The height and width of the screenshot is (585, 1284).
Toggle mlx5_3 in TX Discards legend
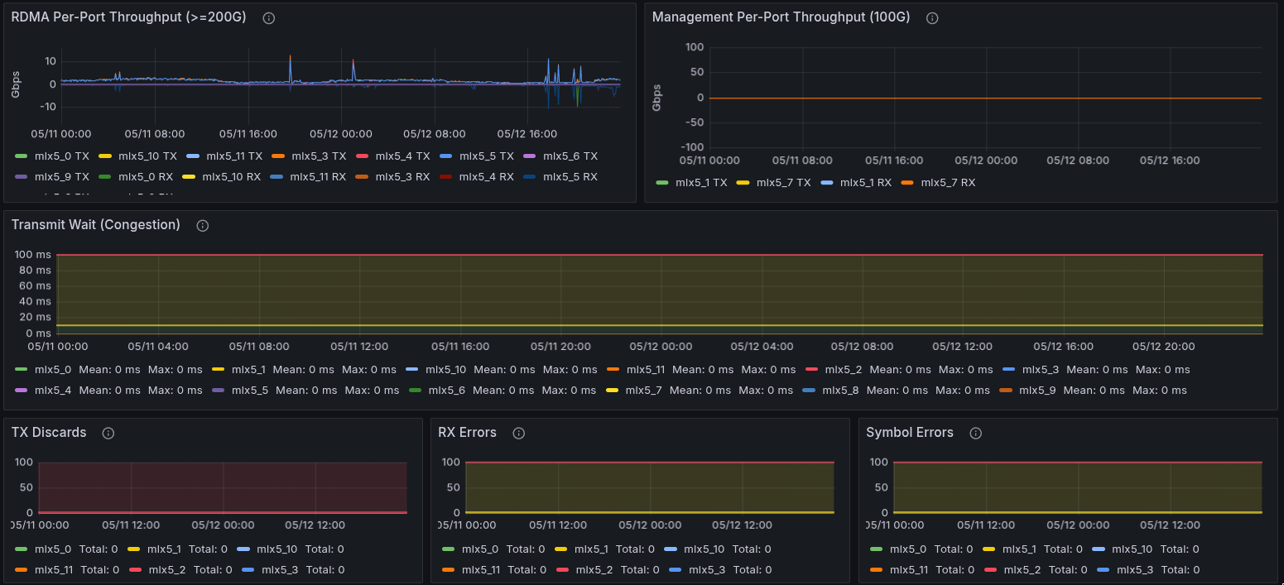[x=280, y=569]
